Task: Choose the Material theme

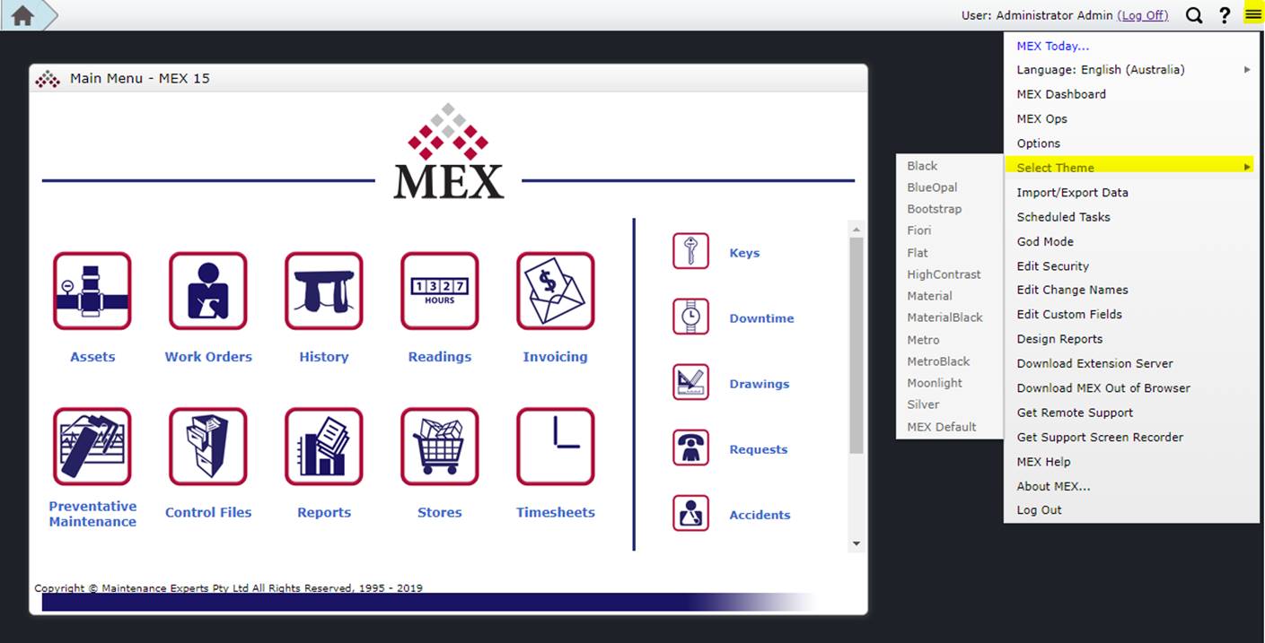Action: pyautogui.click(x=950, y=296)
